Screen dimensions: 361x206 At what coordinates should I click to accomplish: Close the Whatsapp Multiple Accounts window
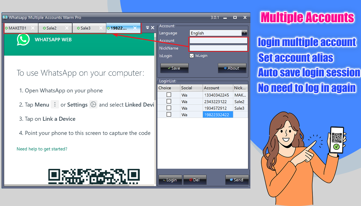click(245, 18)
